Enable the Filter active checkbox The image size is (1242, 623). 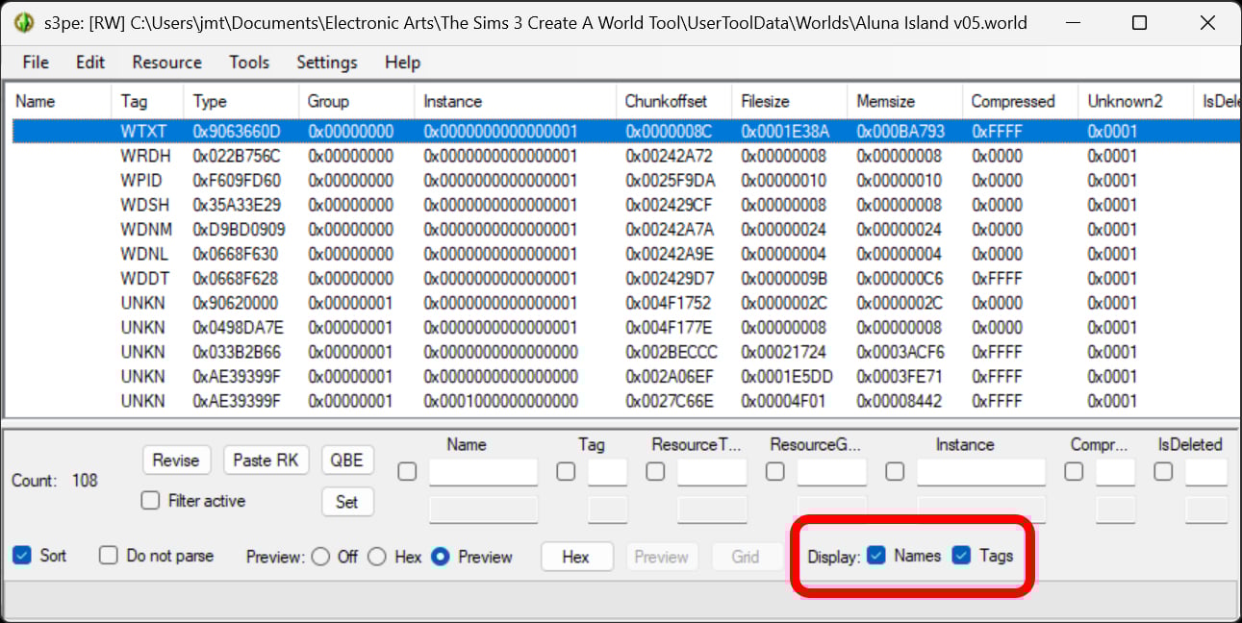pyautogui.click(x=150, y=501)
